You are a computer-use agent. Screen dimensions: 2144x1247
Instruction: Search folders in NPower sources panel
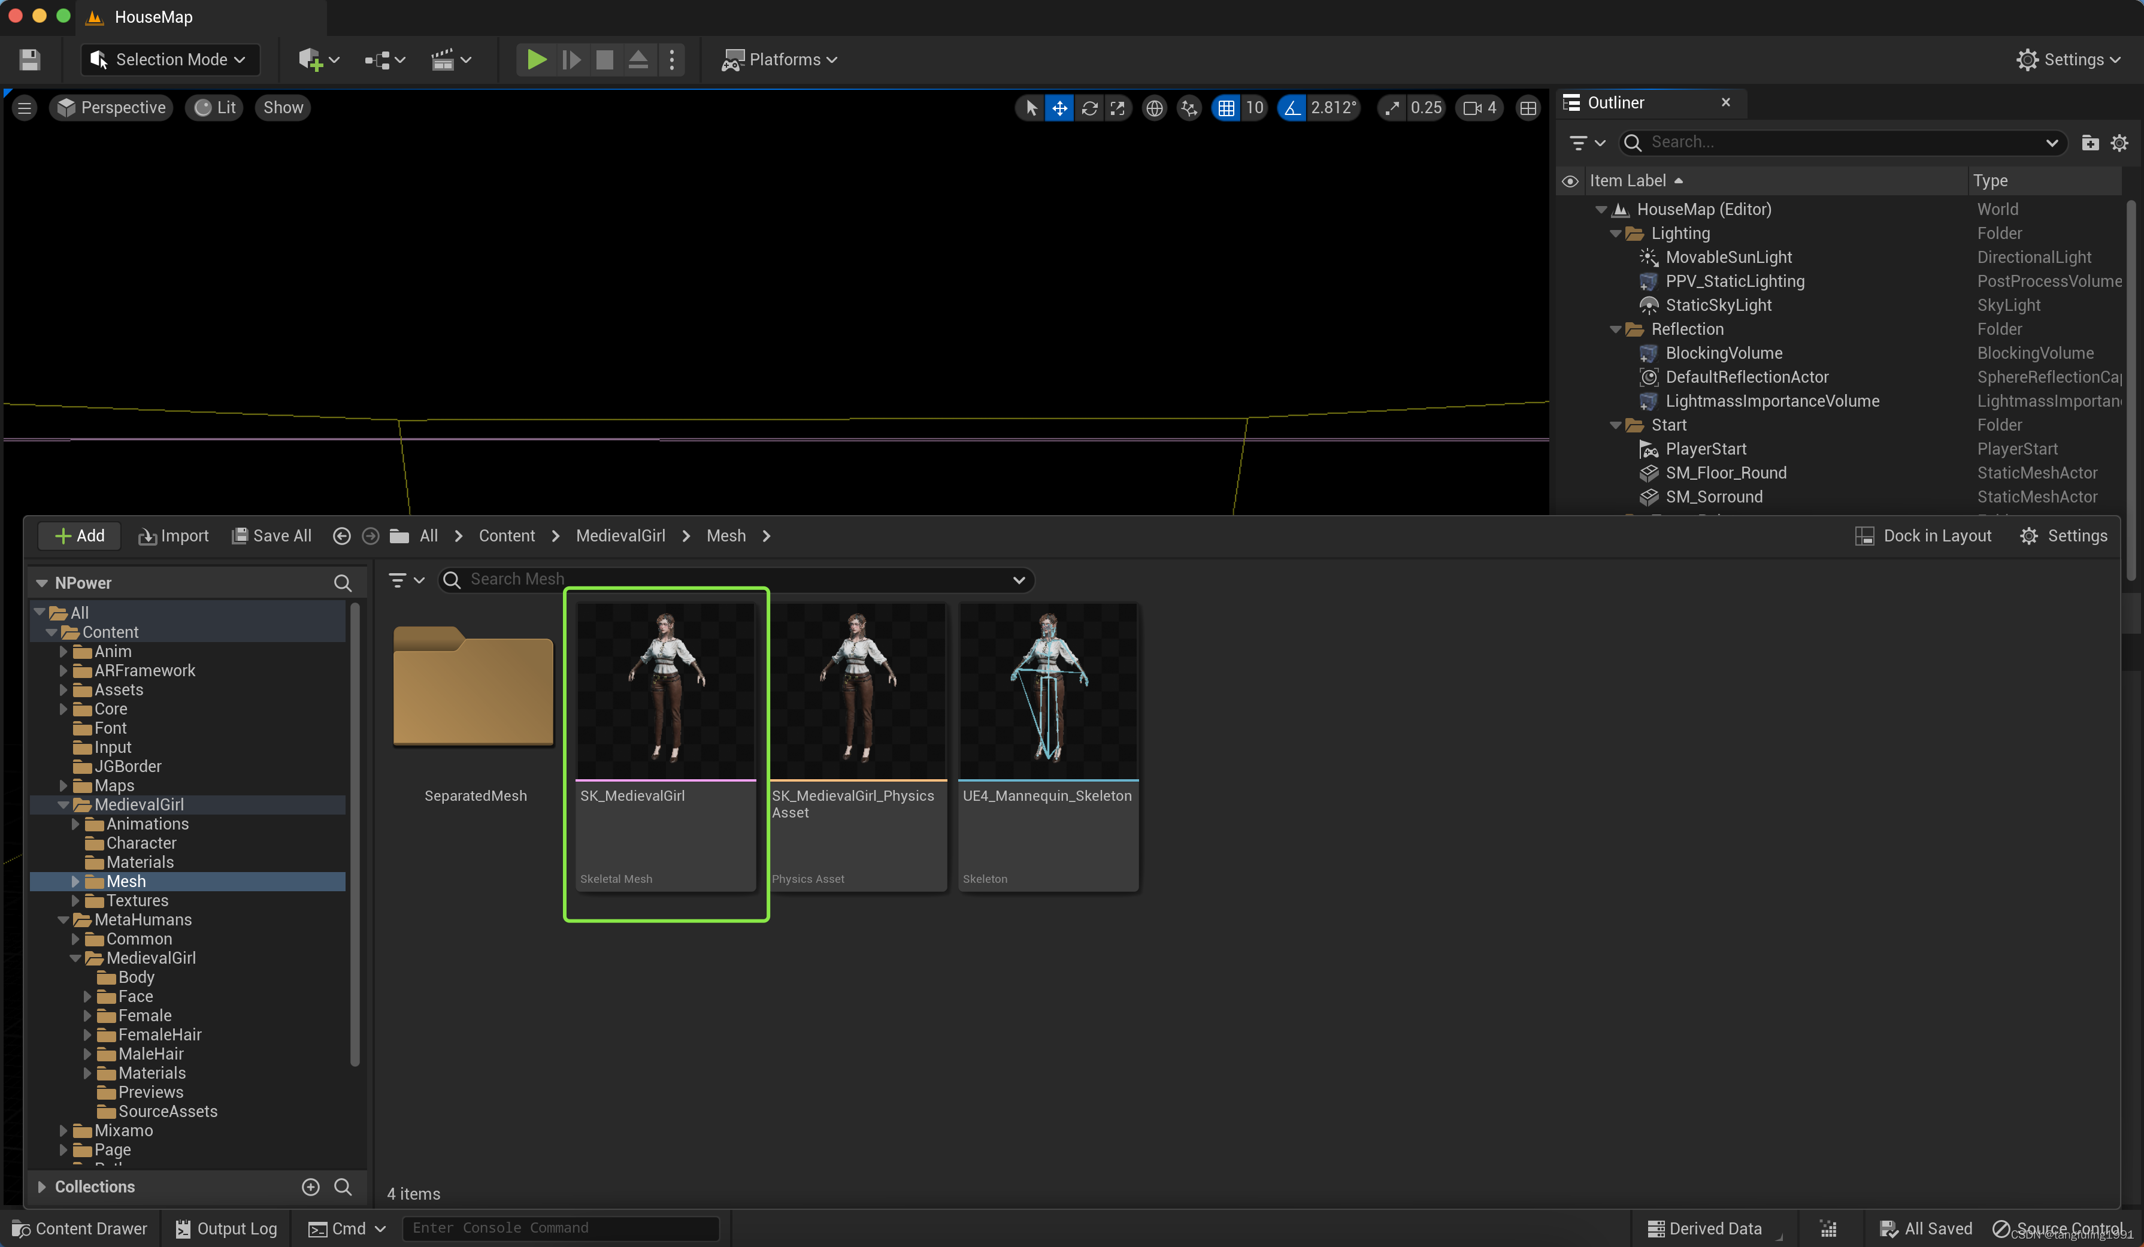pyautogui.click(x=342, y=583)
